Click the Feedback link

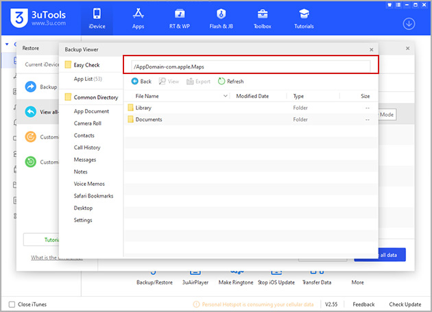pos(363,304)
